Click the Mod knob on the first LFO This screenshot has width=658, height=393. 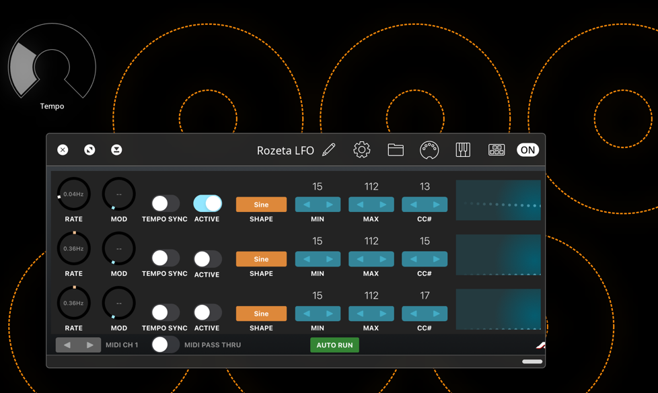[119, 194]
